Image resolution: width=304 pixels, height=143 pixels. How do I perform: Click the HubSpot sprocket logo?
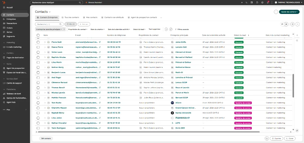tap(4, 2)
